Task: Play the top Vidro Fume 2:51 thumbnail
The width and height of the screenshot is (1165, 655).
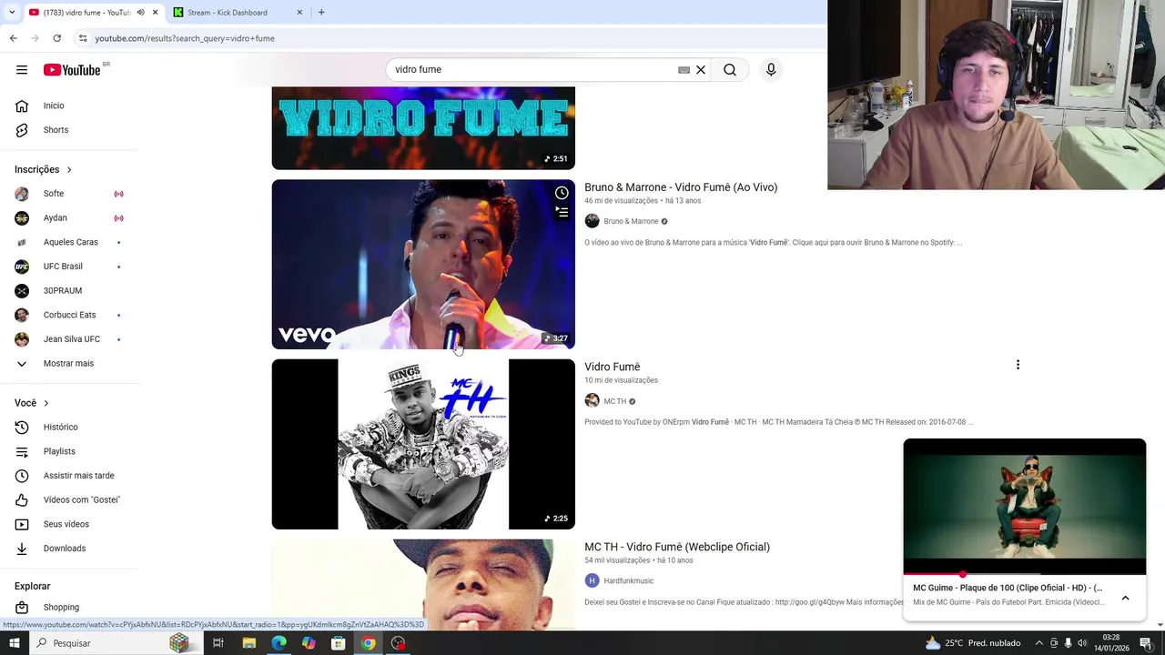Action: coord(423,128)
